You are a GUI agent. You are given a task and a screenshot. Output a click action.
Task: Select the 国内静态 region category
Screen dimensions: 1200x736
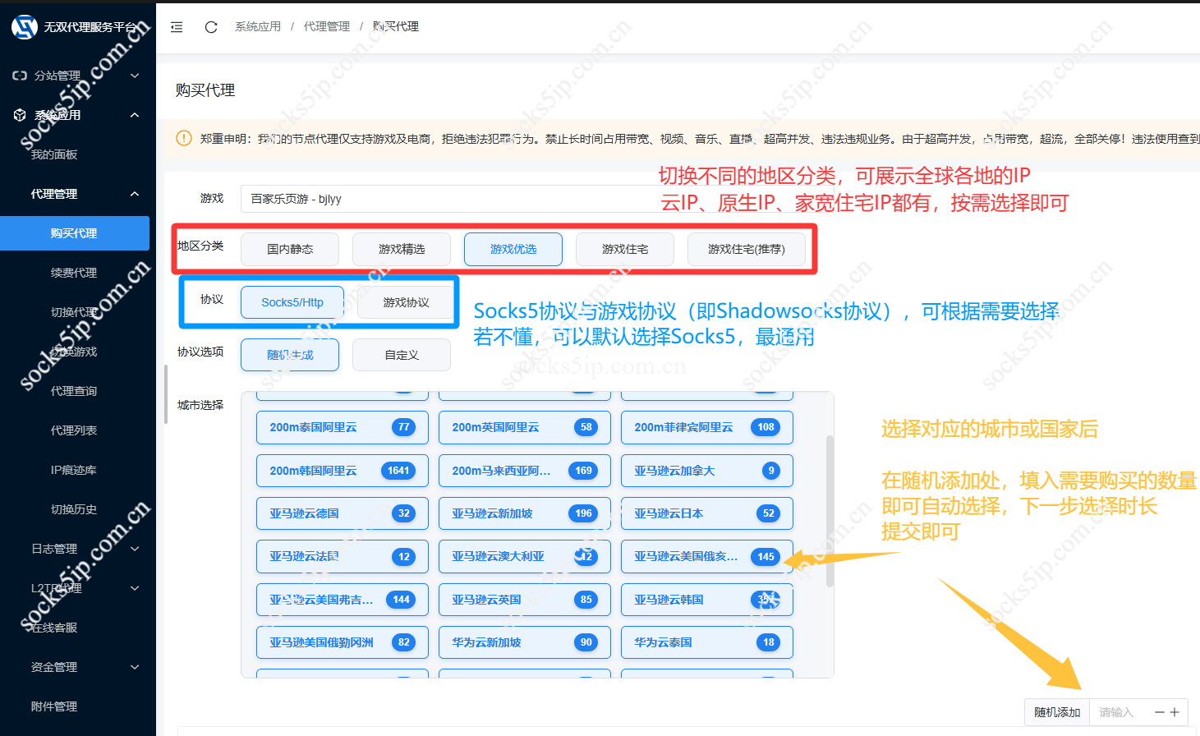[289, 248]
